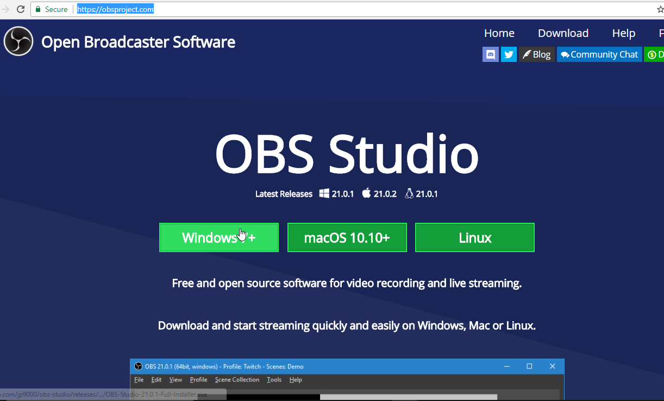This screenshot has width=664, height=401.
Task: Click the OBS Studio heading
Action: (x=347, y=154)
